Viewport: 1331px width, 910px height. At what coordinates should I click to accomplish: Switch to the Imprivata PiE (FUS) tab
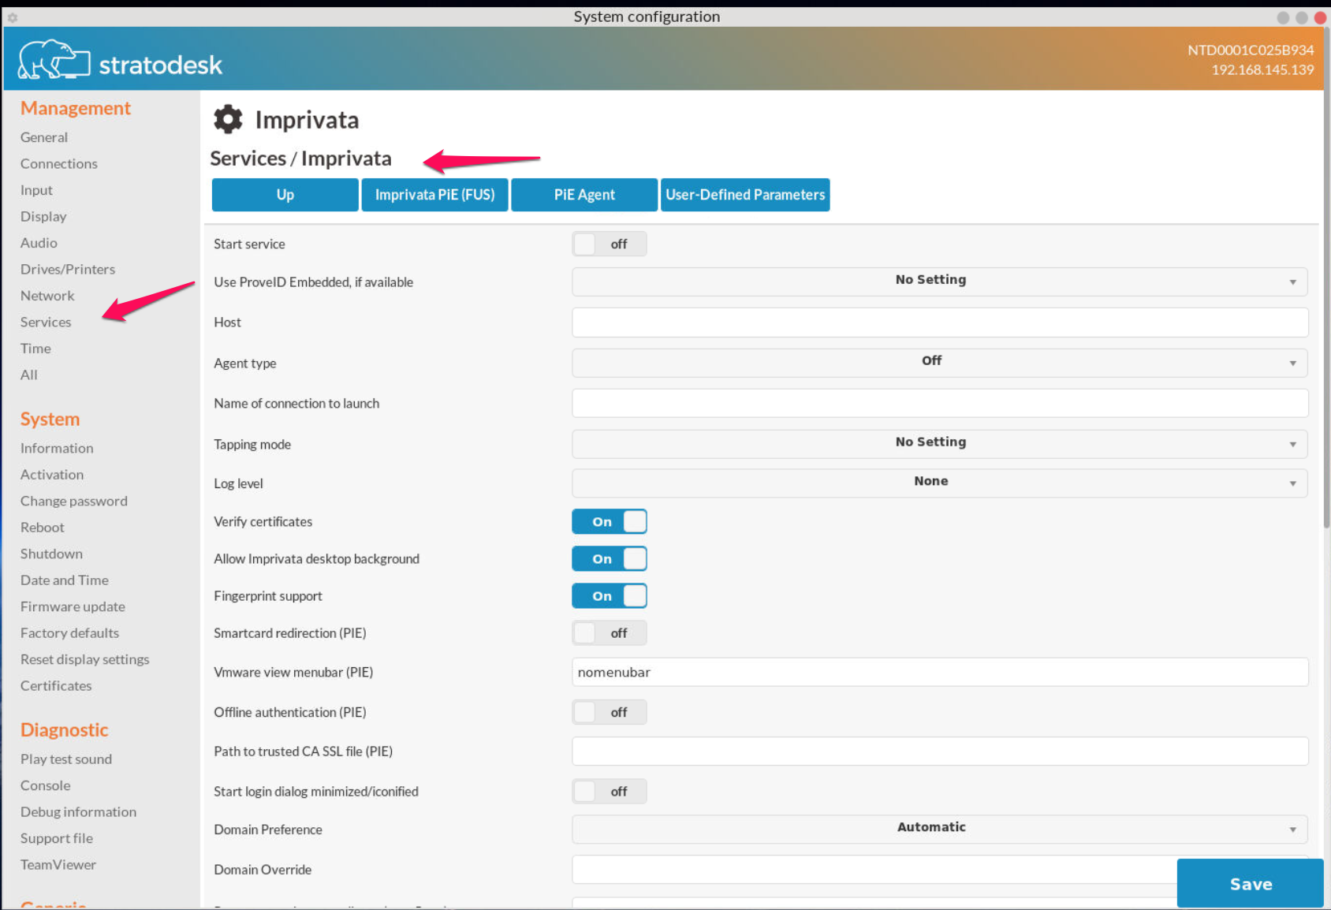(x=434, y=195)
